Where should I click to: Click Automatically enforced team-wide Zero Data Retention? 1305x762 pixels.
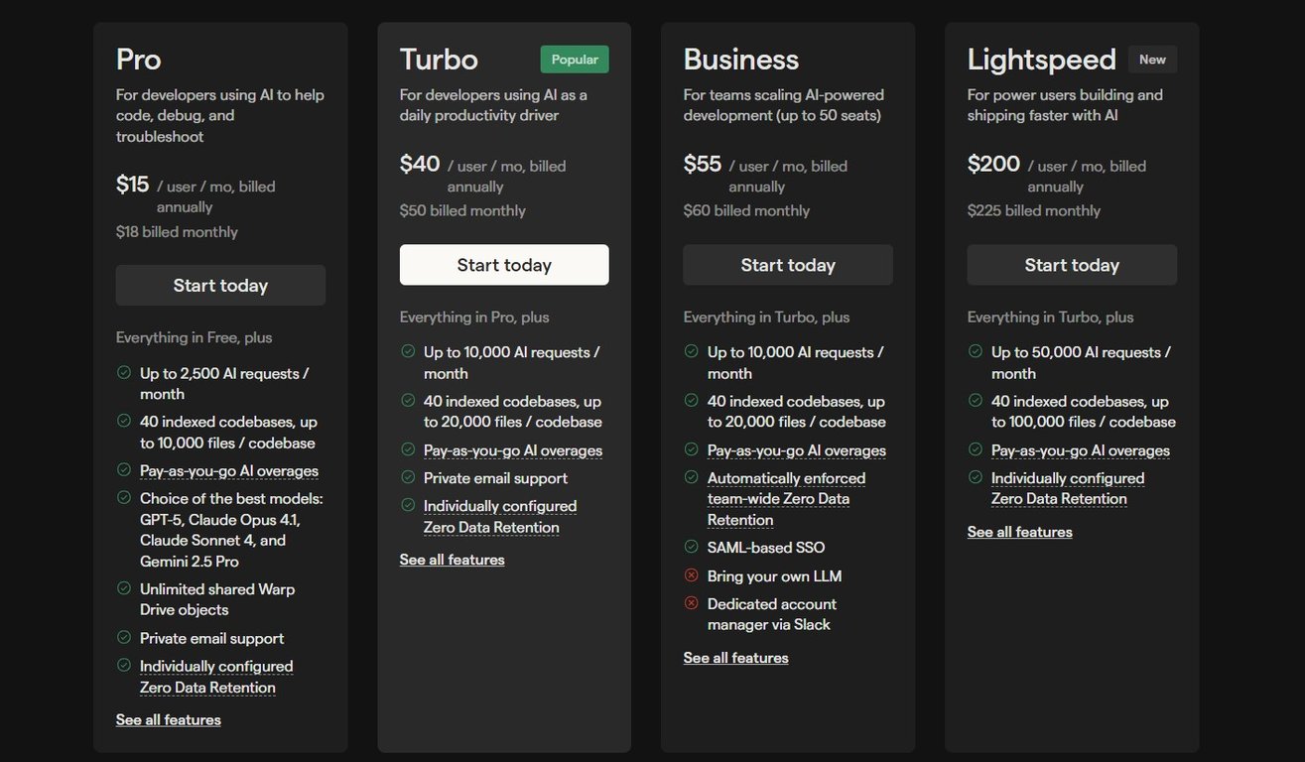[x=786, y=499]
